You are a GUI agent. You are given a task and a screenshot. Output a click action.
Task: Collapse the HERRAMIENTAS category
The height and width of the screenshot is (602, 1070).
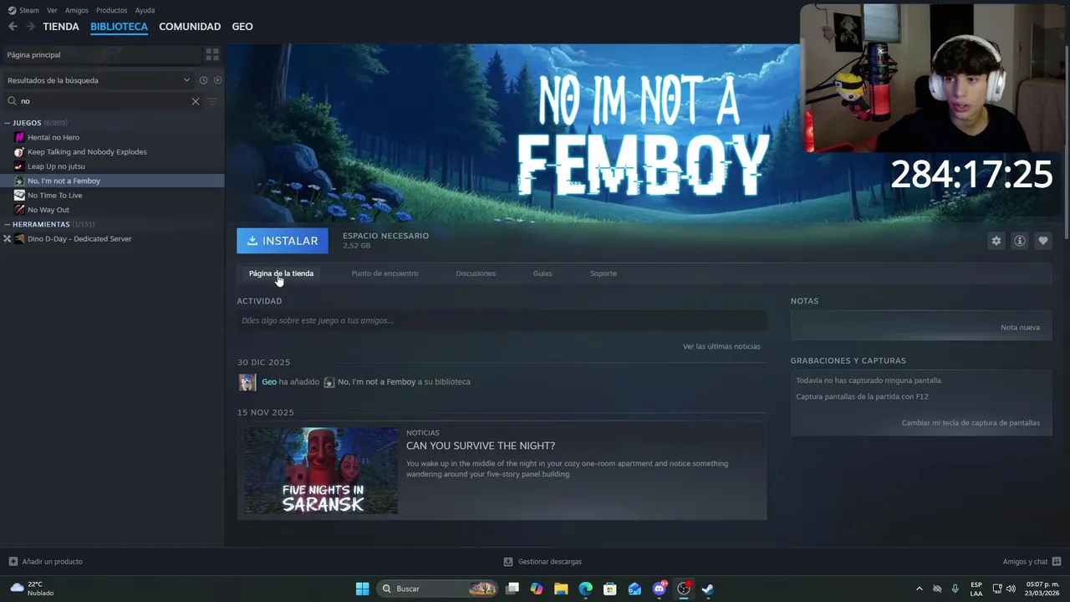point(8,225)
